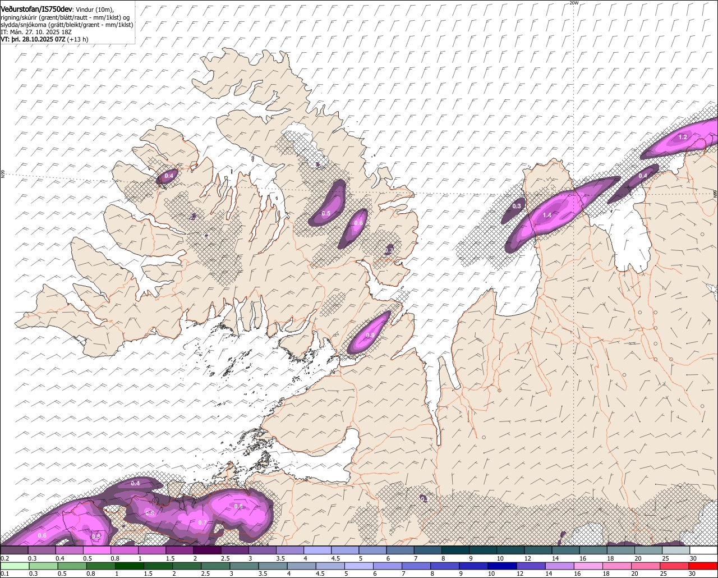Click the Veðurstofan/IS750dev map title

point(36,10)
